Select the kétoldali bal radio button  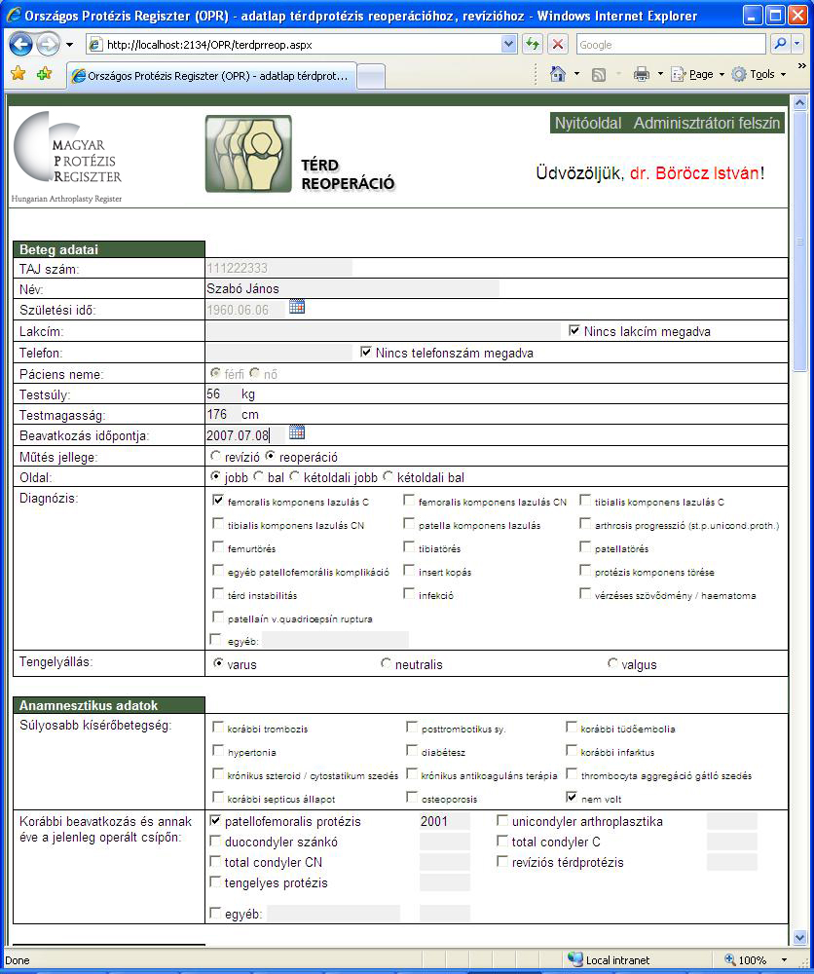point(388,476)
